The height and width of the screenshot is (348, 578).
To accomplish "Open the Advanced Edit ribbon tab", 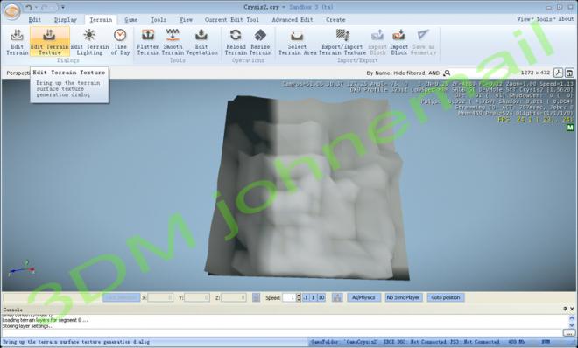I will click(x=293, y=20).
